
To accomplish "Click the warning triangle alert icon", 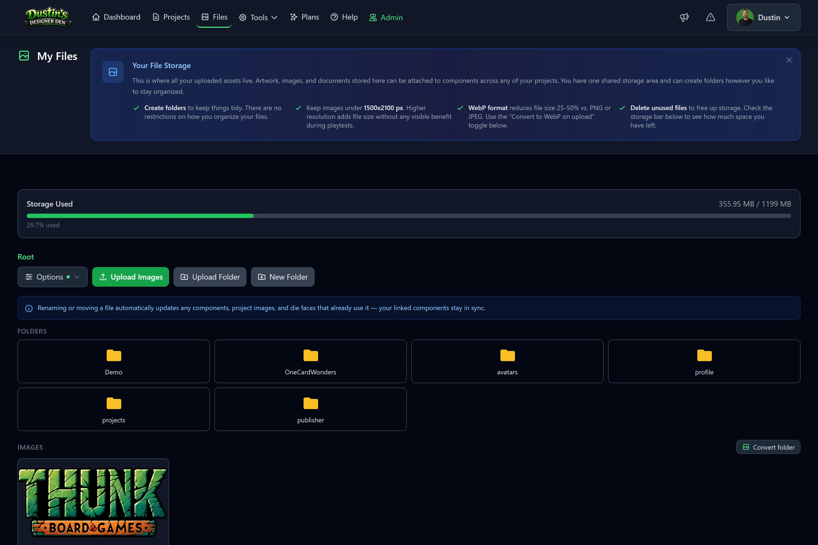I will tap(710, 17).
